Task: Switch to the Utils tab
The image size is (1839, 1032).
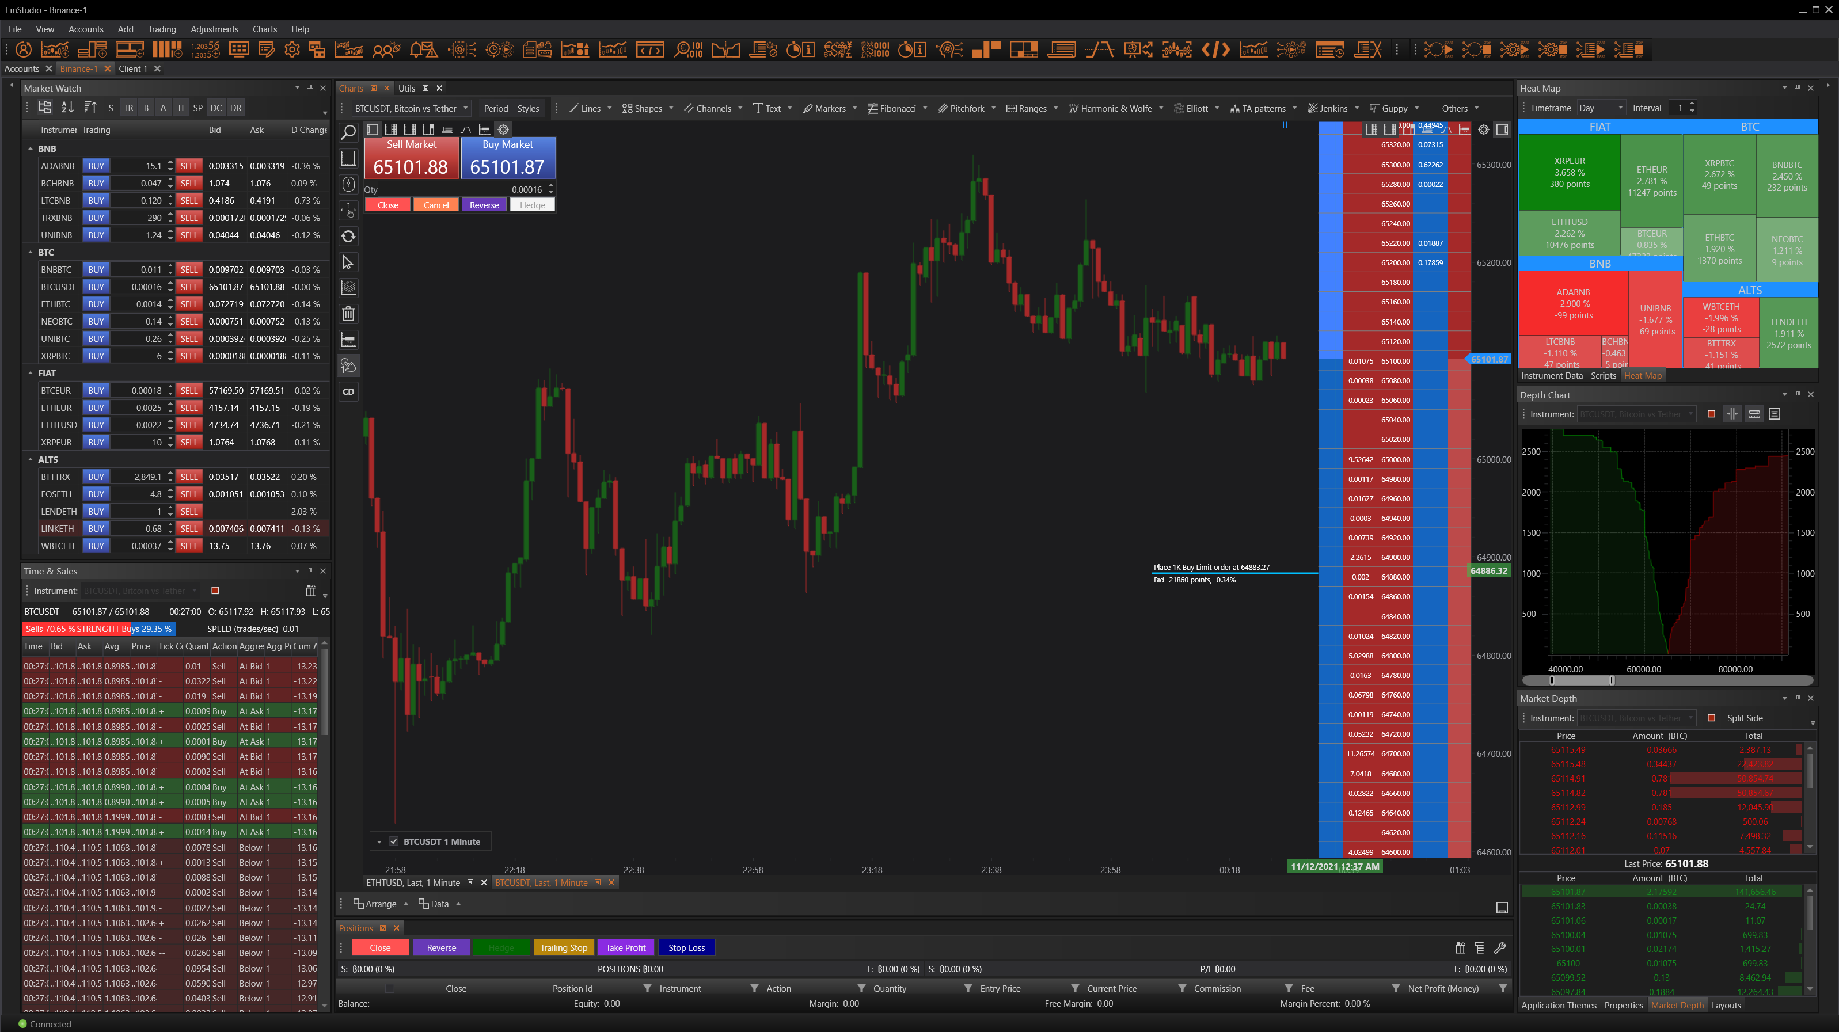Action: coord(406,89)
